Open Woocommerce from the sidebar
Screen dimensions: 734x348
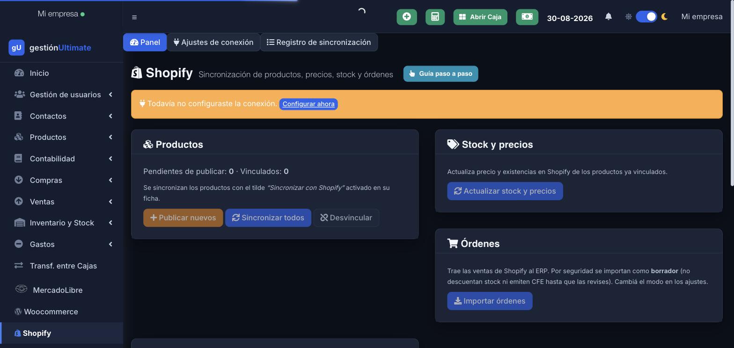[x=61, y=312]
